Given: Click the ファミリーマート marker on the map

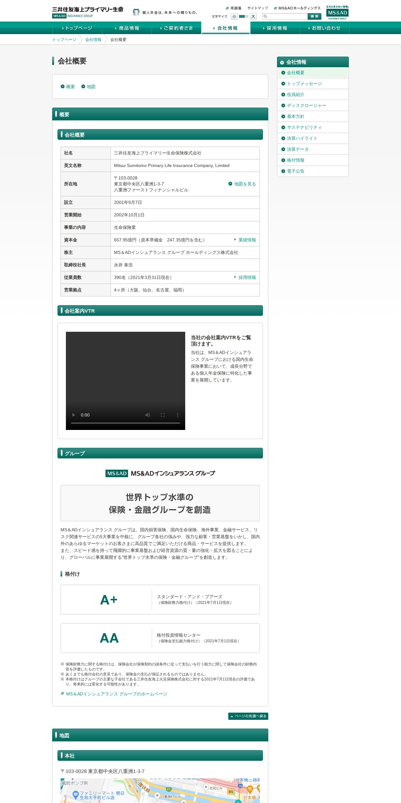Looking at the screenshot, I should pos(76,795).
